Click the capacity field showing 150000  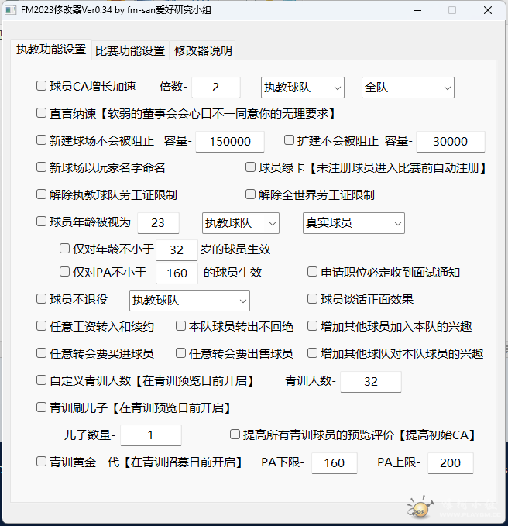(230, 142)
